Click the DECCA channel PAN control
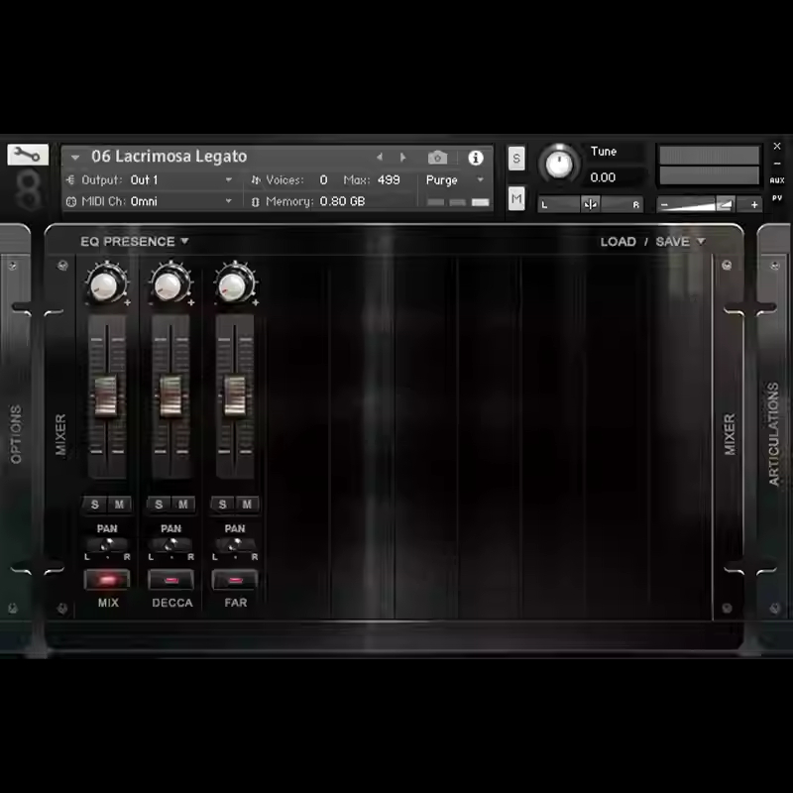The height and width of the screenshot is (793, 793). [x=170, y=544]
